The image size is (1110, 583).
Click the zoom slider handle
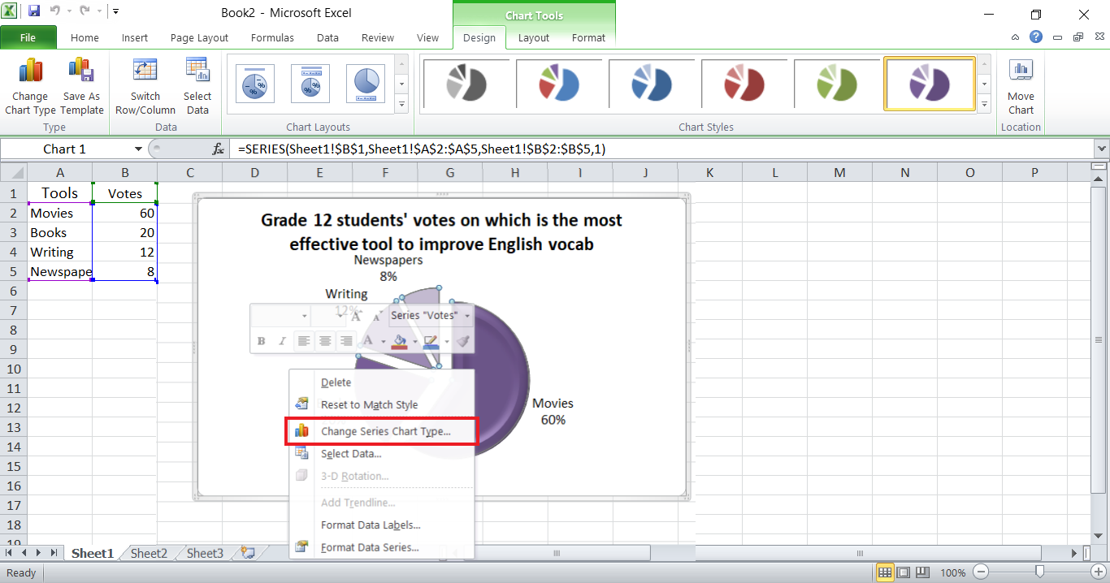(1038, 572)
